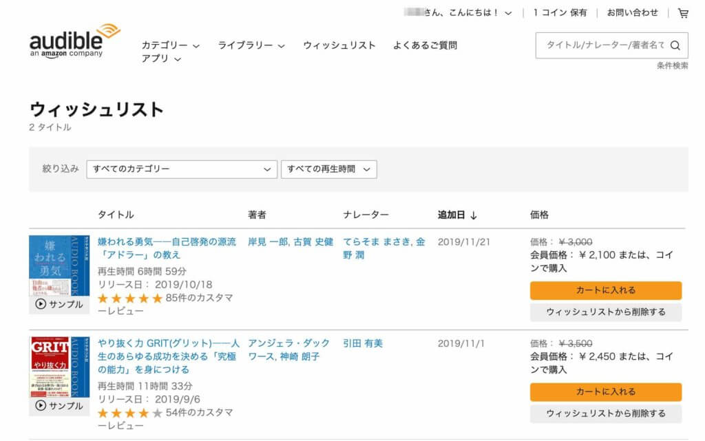The image size is (705, 441).
Task: Click star rating of GRIT audiobook
Action: [x=129, y=413]
